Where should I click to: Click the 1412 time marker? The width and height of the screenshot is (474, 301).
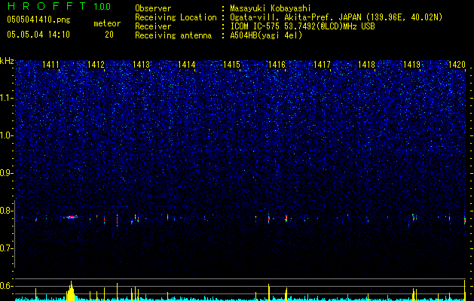pos(96,64)
